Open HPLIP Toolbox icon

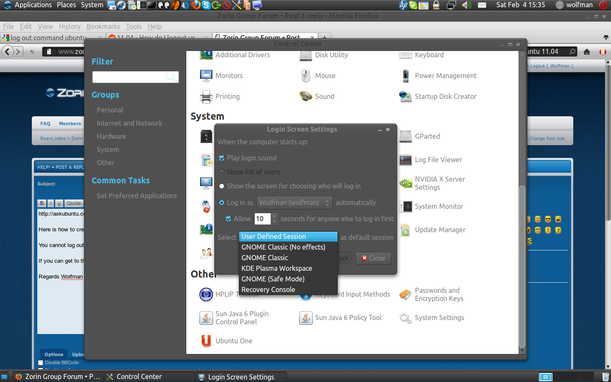tap(206, 294)
